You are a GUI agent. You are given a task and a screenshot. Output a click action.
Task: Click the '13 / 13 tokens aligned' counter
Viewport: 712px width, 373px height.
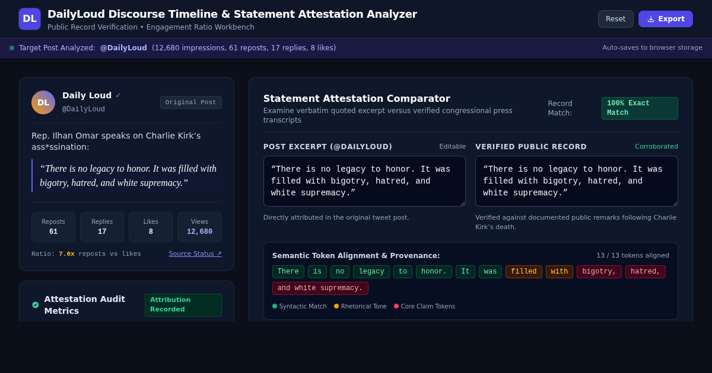632,256
